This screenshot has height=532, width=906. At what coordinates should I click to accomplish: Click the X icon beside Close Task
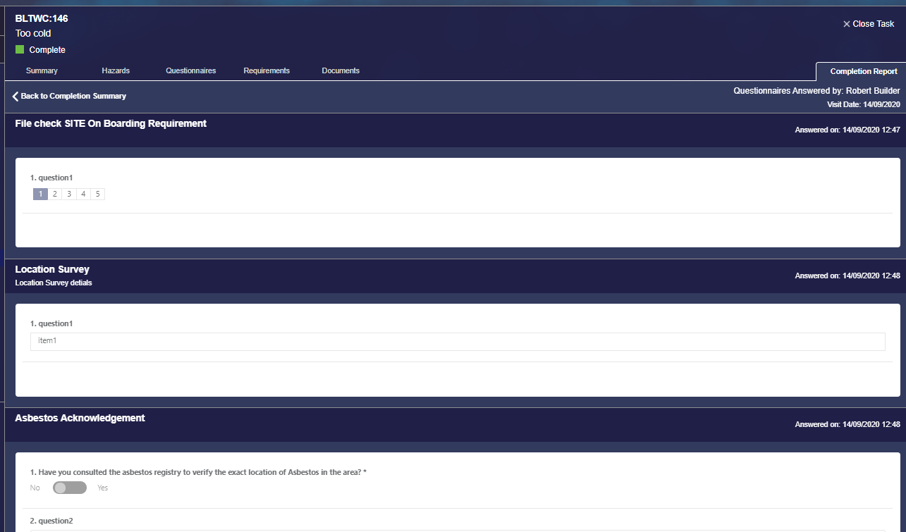click(846, 24)
